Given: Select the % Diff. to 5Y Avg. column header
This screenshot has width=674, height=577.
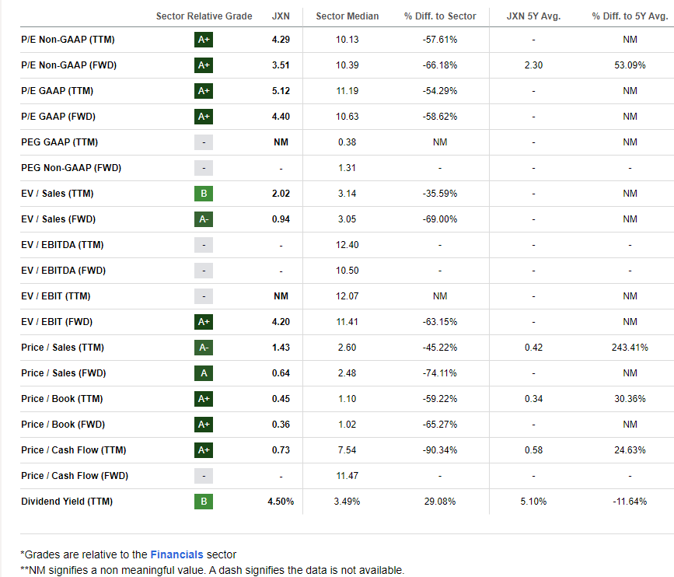Looking at the screenshot, I should coord(630,16).
